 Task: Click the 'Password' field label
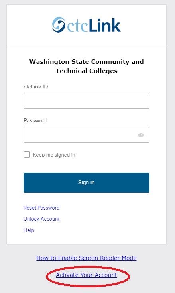pyautogui.click(x=35, y=120)
